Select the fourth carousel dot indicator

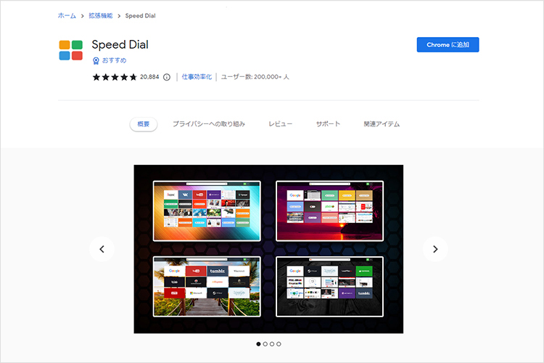tap(279, 344)
